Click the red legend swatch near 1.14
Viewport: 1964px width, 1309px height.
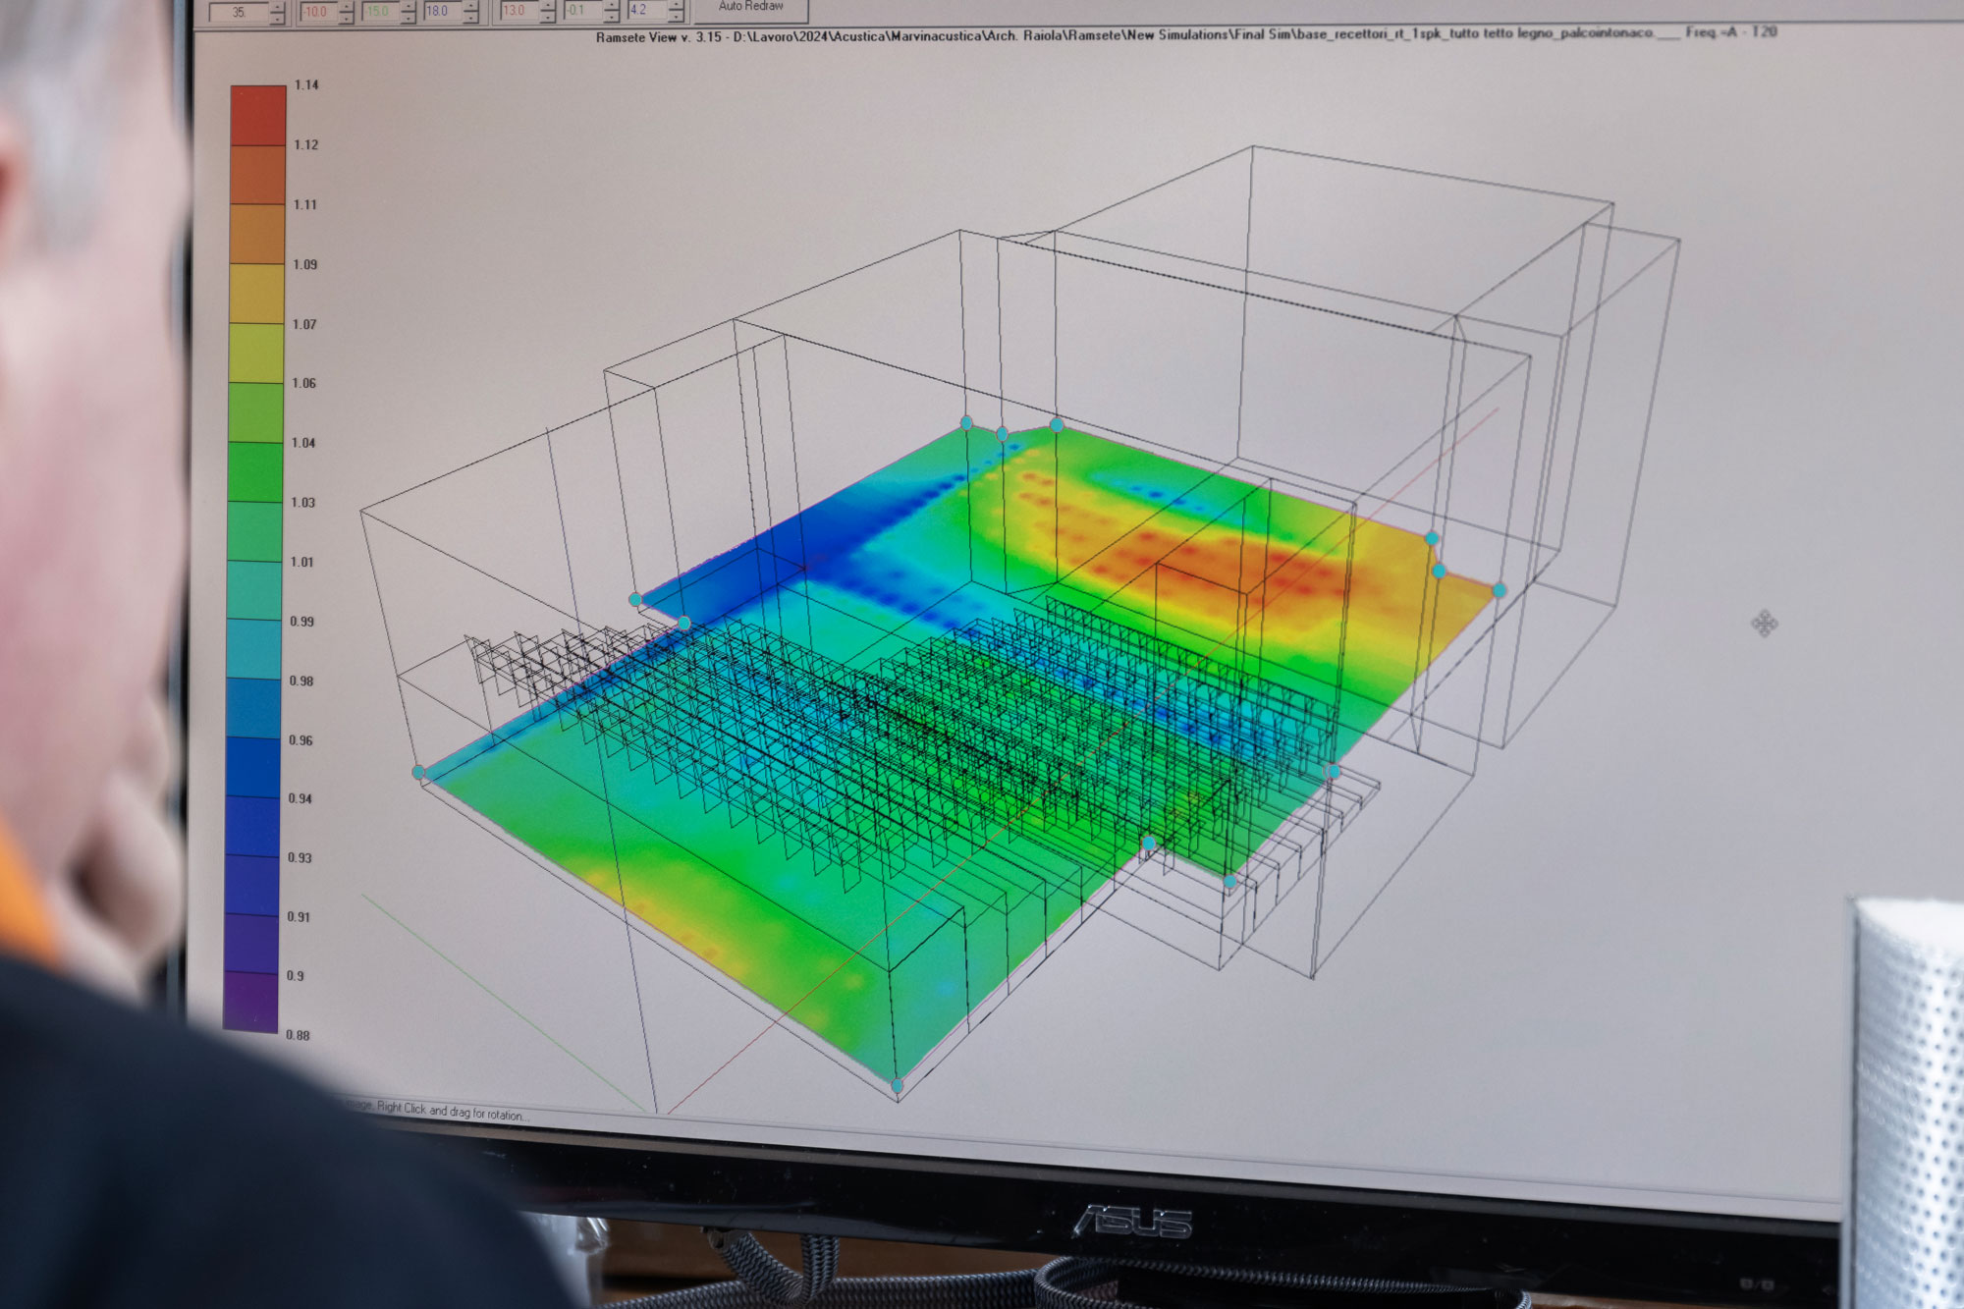click(x=258, y=115)
